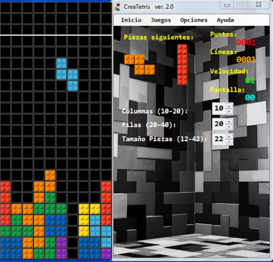Decrease the Filas value with down arrow
The height and width of the screenshot is (262, 273).
point(229,127)
